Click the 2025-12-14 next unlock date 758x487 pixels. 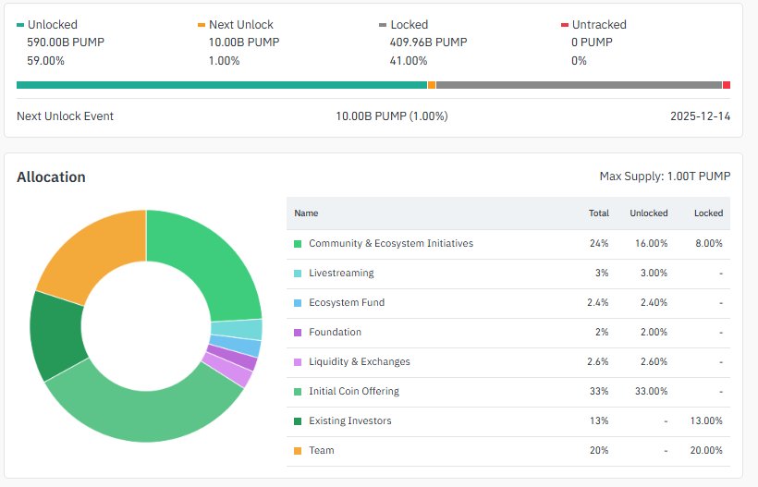click(x=700, y=116)
